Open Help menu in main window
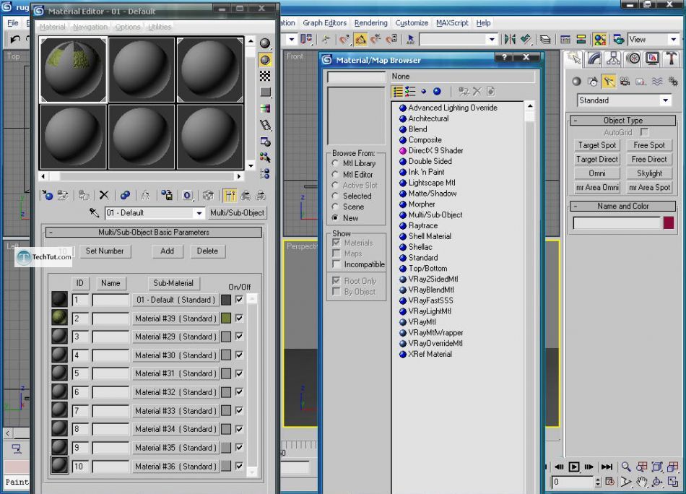 [x=483, y=23]
